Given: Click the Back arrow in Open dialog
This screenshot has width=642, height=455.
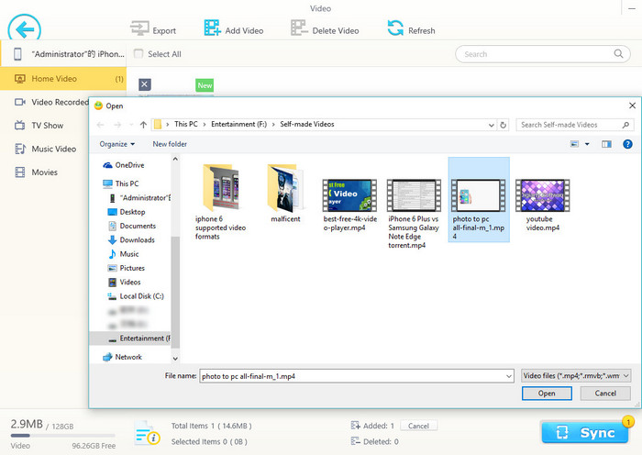Looking at the screenshot, I should click(x=100, y=125).
